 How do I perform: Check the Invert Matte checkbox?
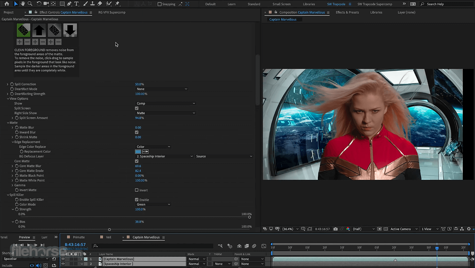tap(137, 190)
